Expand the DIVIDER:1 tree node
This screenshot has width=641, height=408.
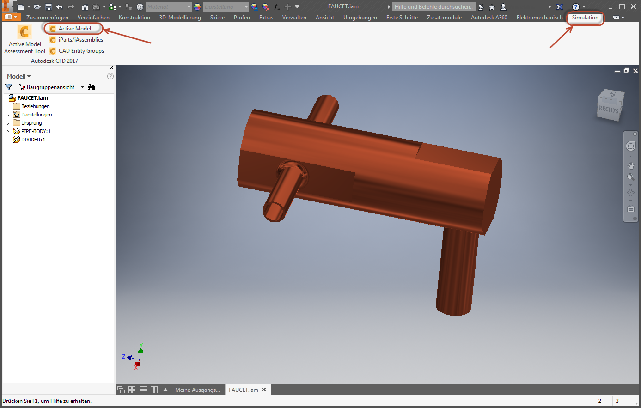tap(8, 140)
